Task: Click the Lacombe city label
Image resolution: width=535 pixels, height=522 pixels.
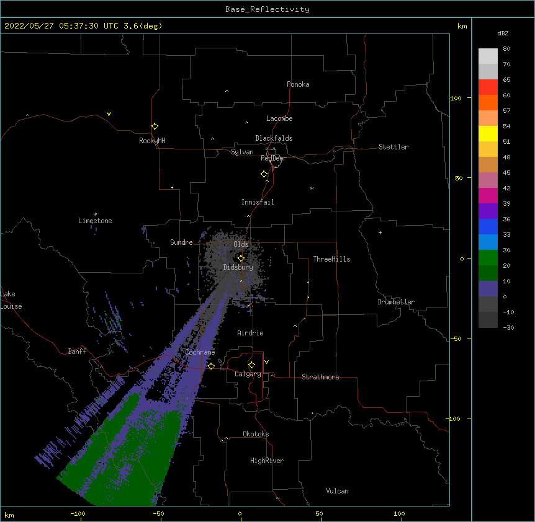Action: (x=279, y=118)
